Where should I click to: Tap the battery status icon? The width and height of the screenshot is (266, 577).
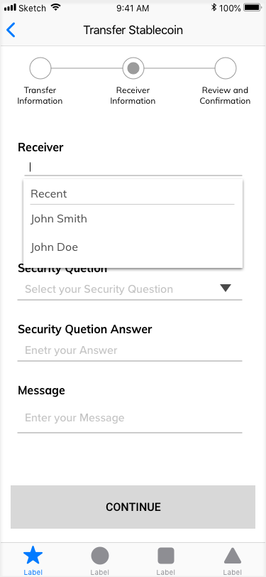coord(252,8)
